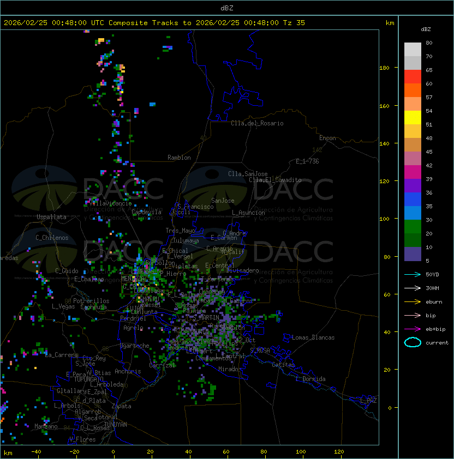
Task: Click map label 'Capdevila'
Action: click(146, 212)
